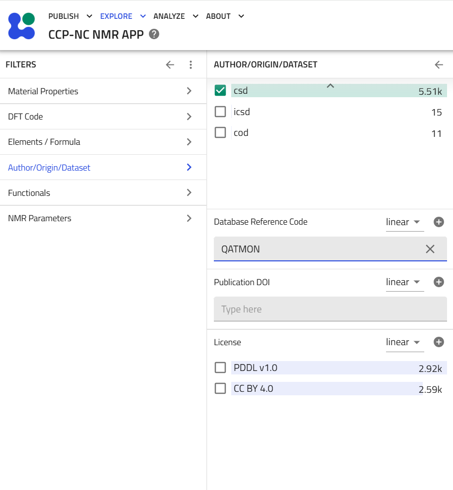Click the cod count value 11

click(x=437, y=134)
